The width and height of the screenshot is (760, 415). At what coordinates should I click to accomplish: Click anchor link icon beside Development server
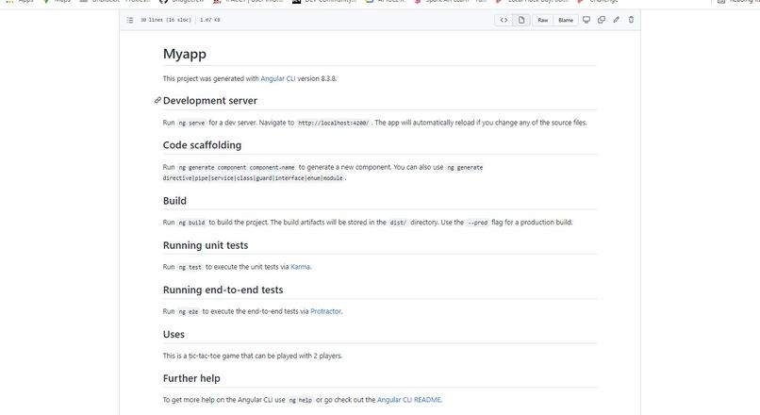click(157, 100)
